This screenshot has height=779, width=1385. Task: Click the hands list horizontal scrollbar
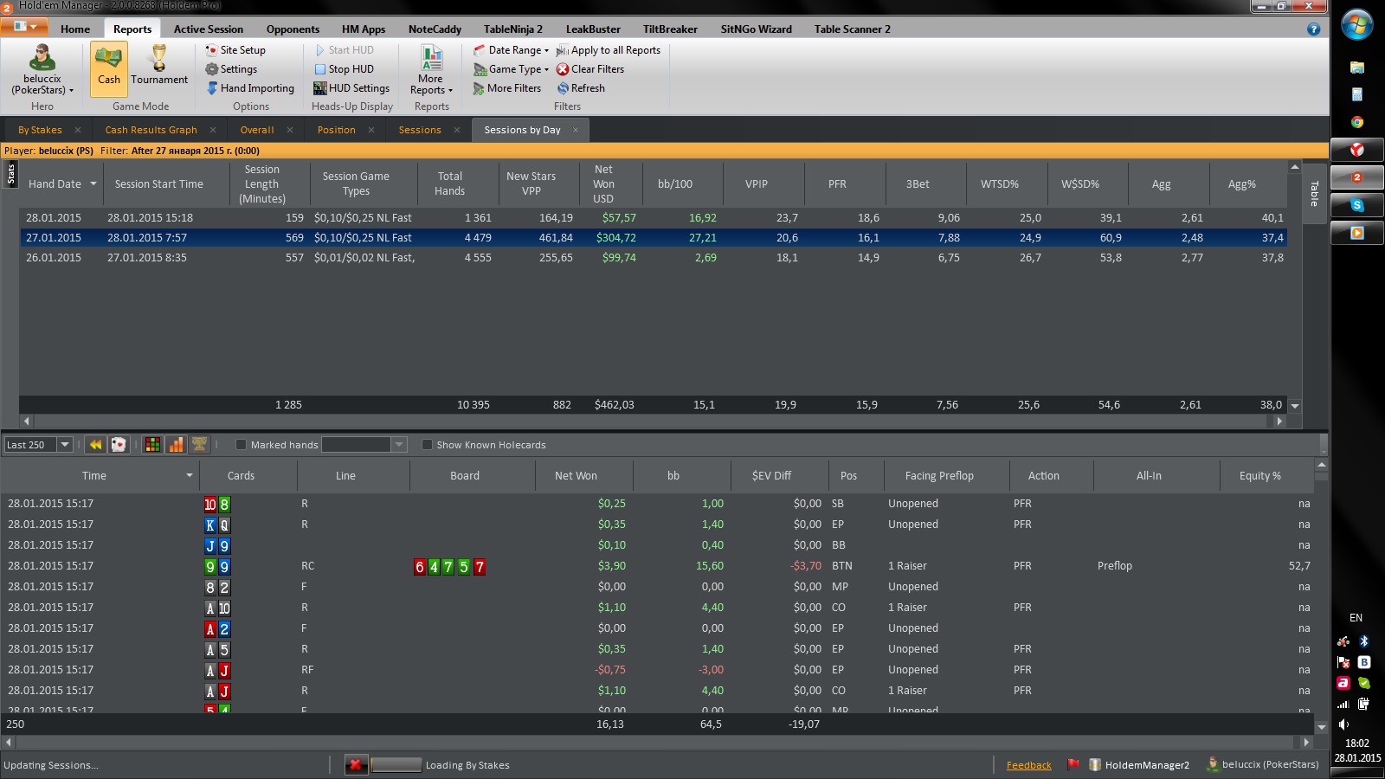tap(658, 742)
